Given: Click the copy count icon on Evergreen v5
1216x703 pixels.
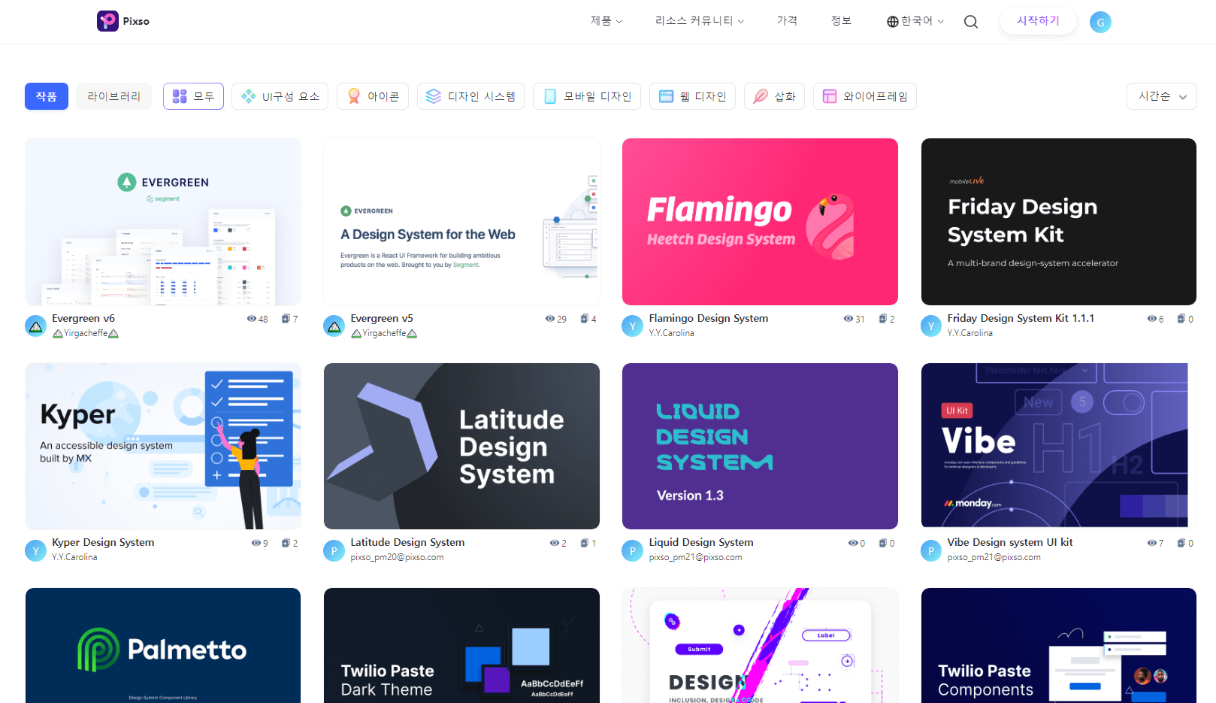Looking at the screenshot, I should [584, 319].
